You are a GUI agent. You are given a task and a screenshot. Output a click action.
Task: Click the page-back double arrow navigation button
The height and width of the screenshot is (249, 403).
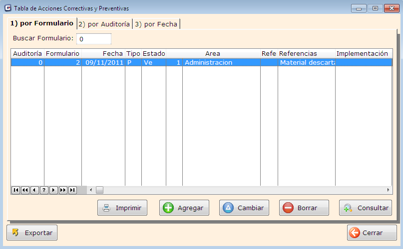coord(25,190)
